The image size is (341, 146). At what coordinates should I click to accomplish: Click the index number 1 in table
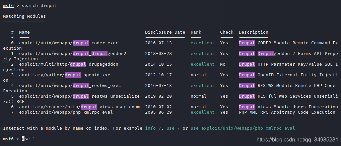click(x=12, y=53)
